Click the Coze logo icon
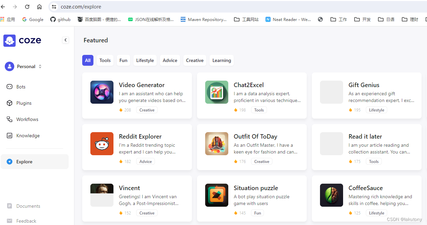 coord(10,41)
